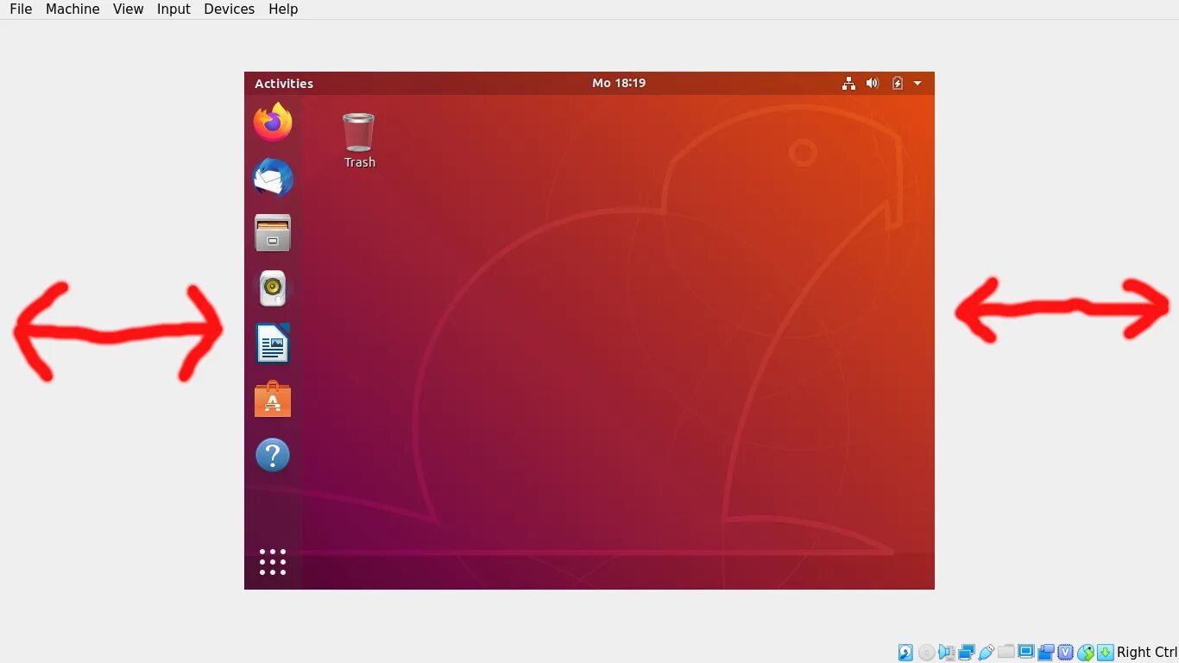The image size is (1179, 663).
Task: Open Ubuntu Software from the dock
Action: 273,399
